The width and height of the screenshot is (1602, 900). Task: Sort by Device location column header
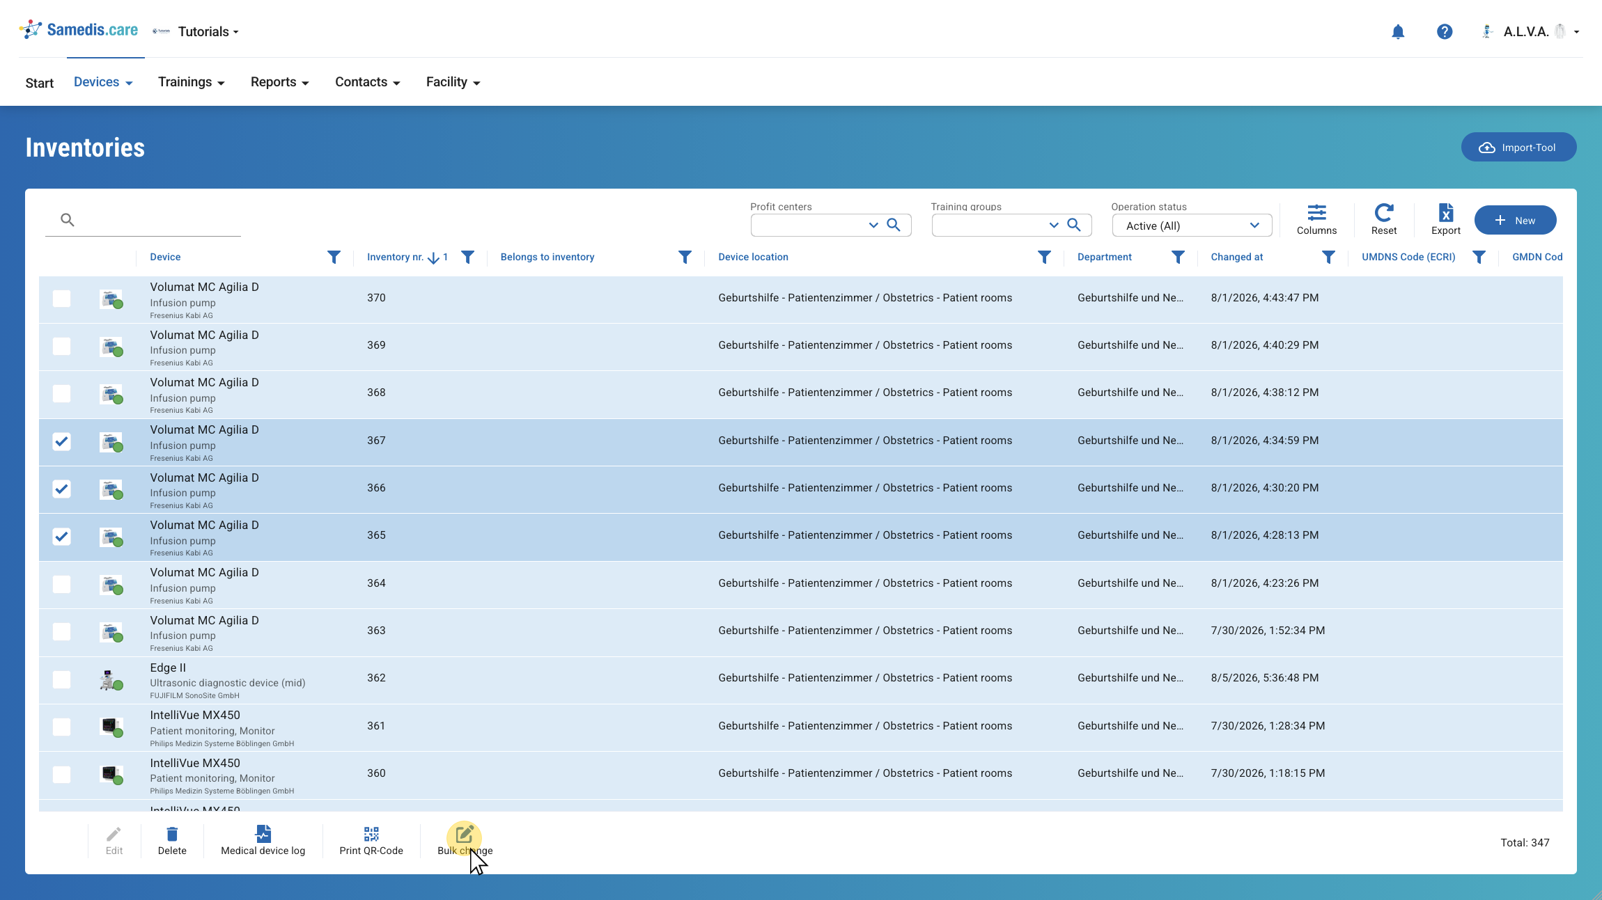click(753, 257)
